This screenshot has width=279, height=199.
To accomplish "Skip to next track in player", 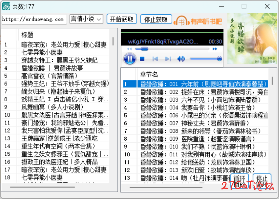I will point(168,59).
